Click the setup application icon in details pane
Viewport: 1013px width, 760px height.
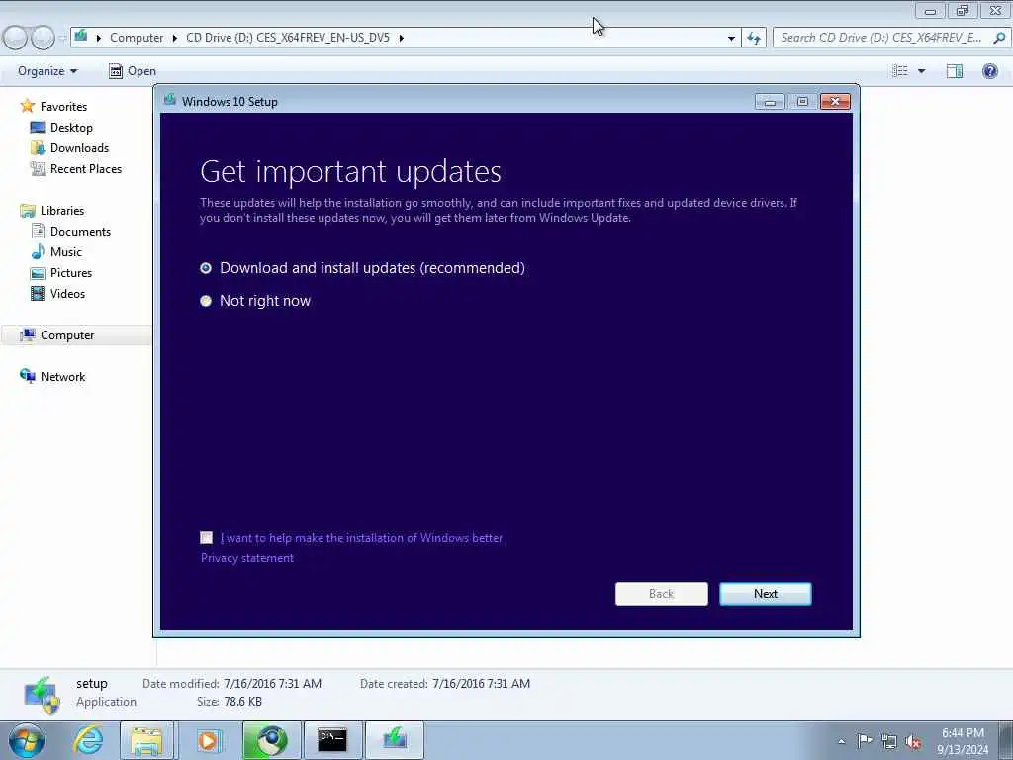[x=42, y=695]
